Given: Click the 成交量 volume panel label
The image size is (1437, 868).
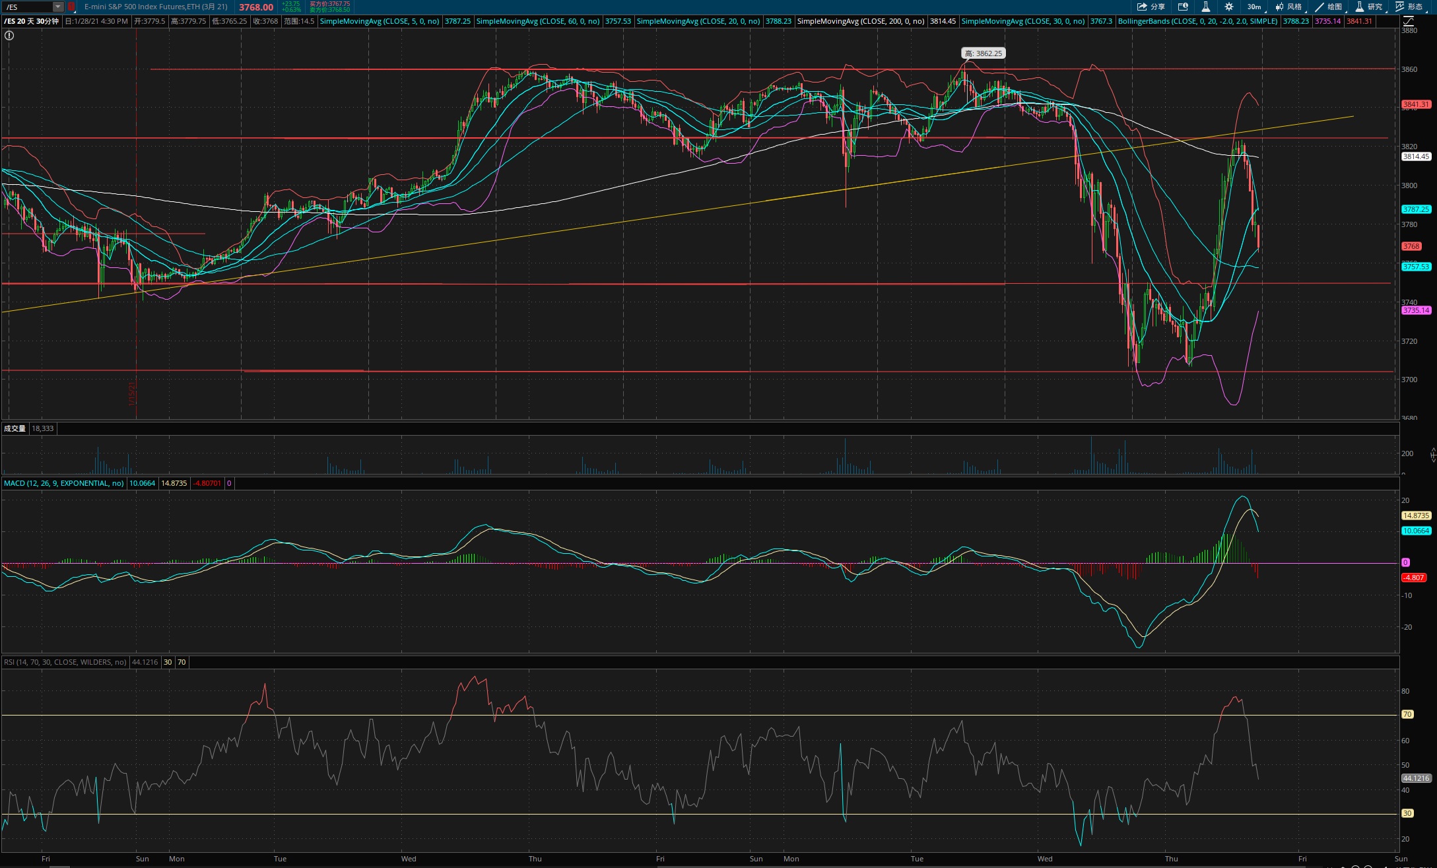Looking at the screenshot, I should [x=15, y=428].
